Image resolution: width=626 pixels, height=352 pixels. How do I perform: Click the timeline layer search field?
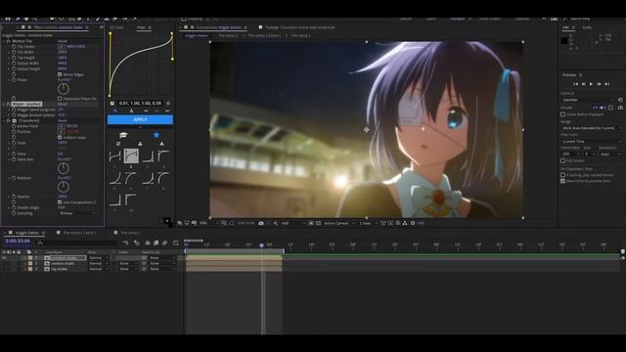(x=78, y=242)
